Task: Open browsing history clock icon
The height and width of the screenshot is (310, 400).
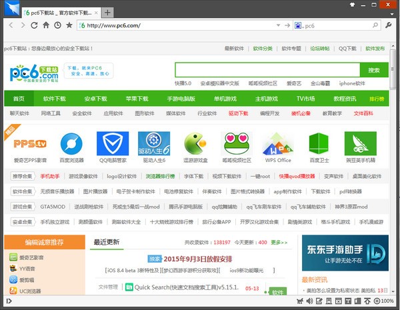Action: (x=57, y=25)
